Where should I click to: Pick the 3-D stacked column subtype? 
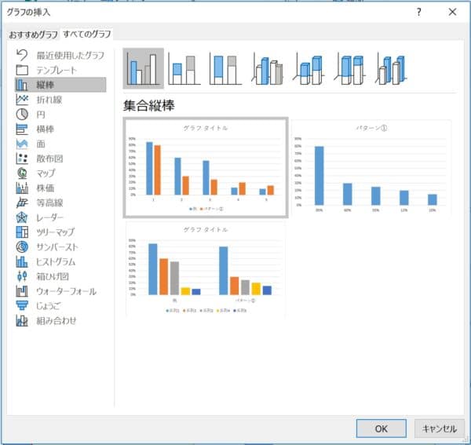(309, 69)
